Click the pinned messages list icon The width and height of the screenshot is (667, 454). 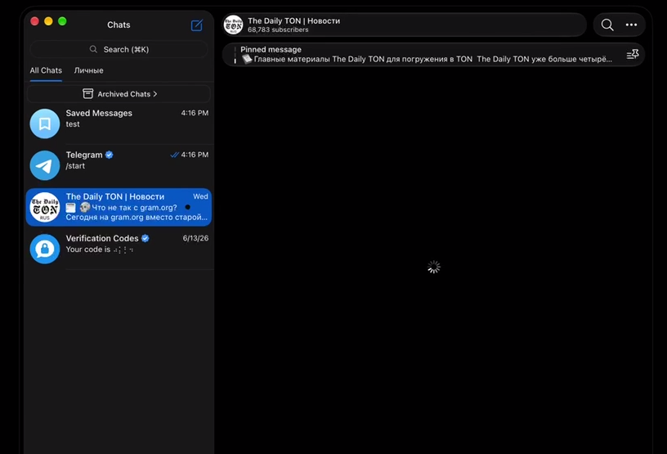(x=633, y=55)
